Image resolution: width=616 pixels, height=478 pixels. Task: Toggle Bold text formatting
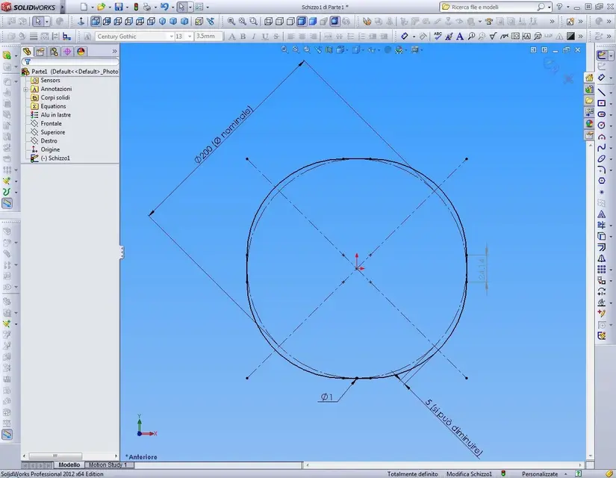coord(243,36)
